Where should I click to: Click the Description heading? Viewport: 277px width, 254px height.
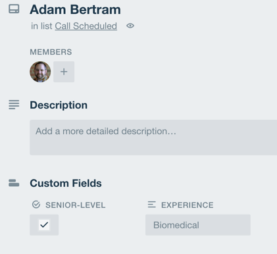coord(59,105)
